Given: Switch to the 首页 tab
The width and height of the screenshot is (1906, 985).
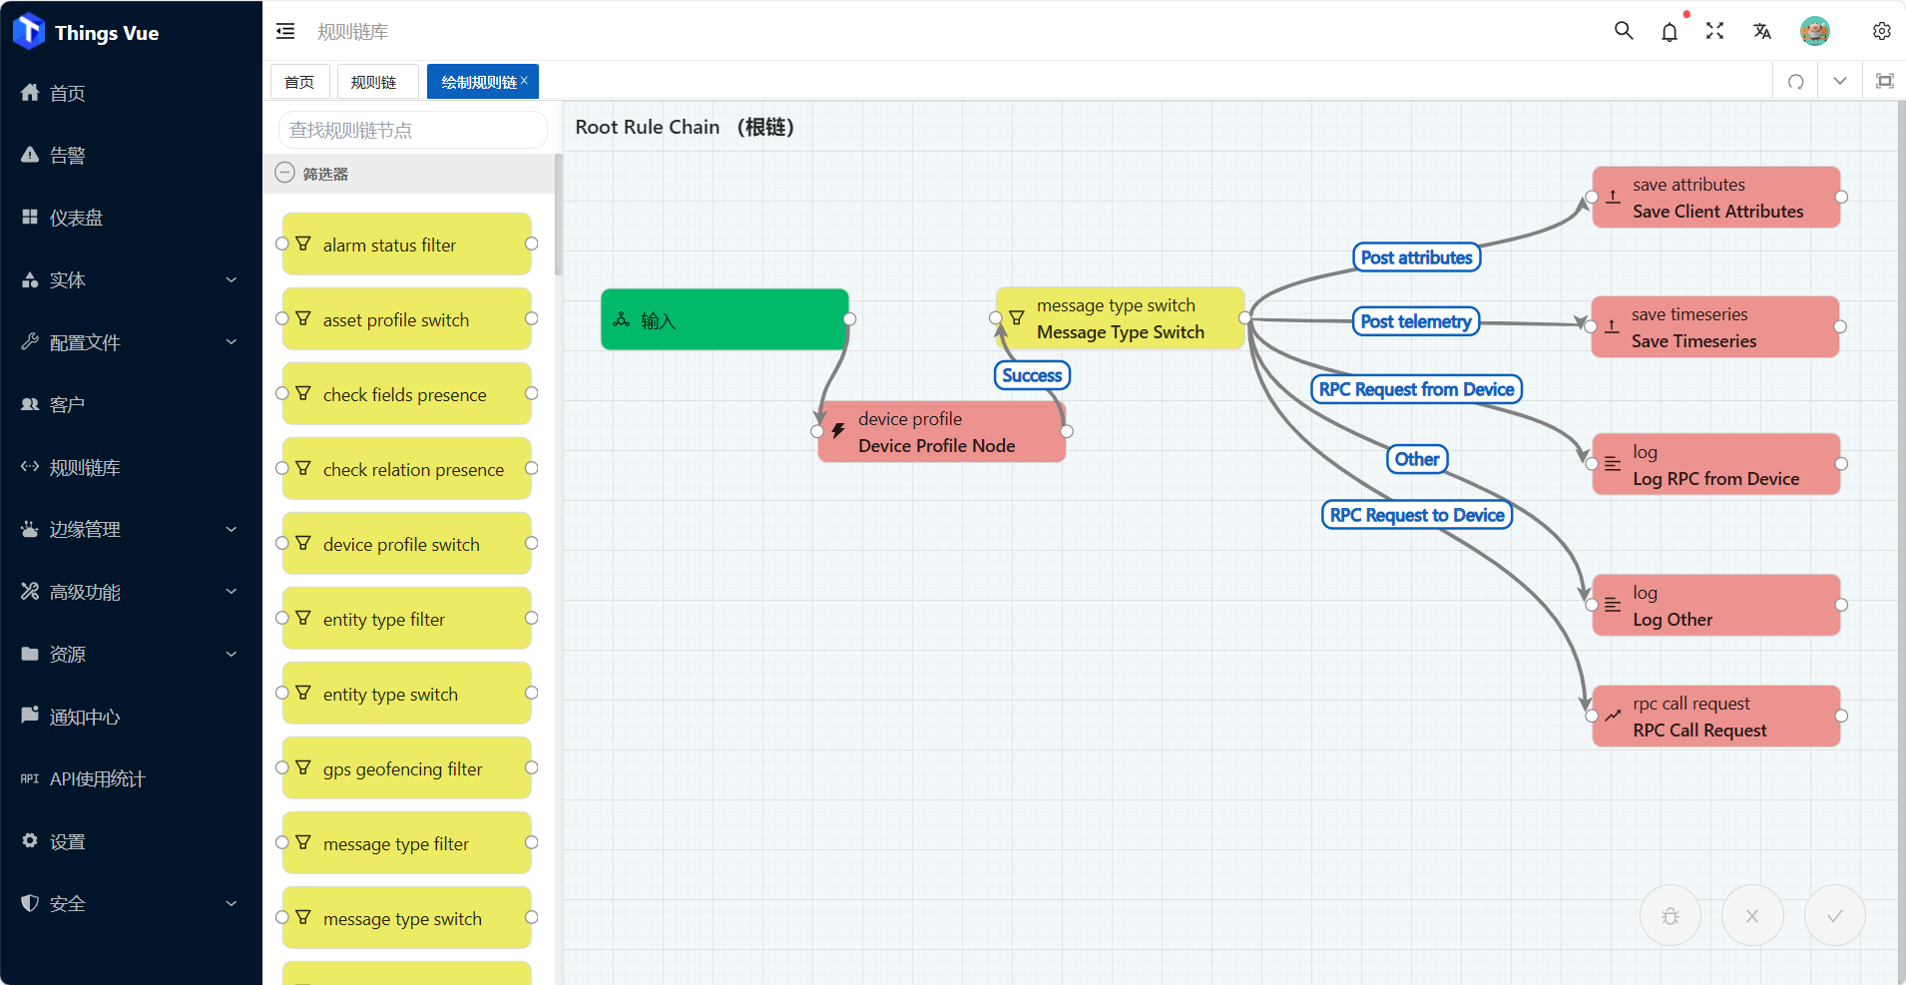Looking at the screenshot, I should pyautogui.click(x=299, y=81).
